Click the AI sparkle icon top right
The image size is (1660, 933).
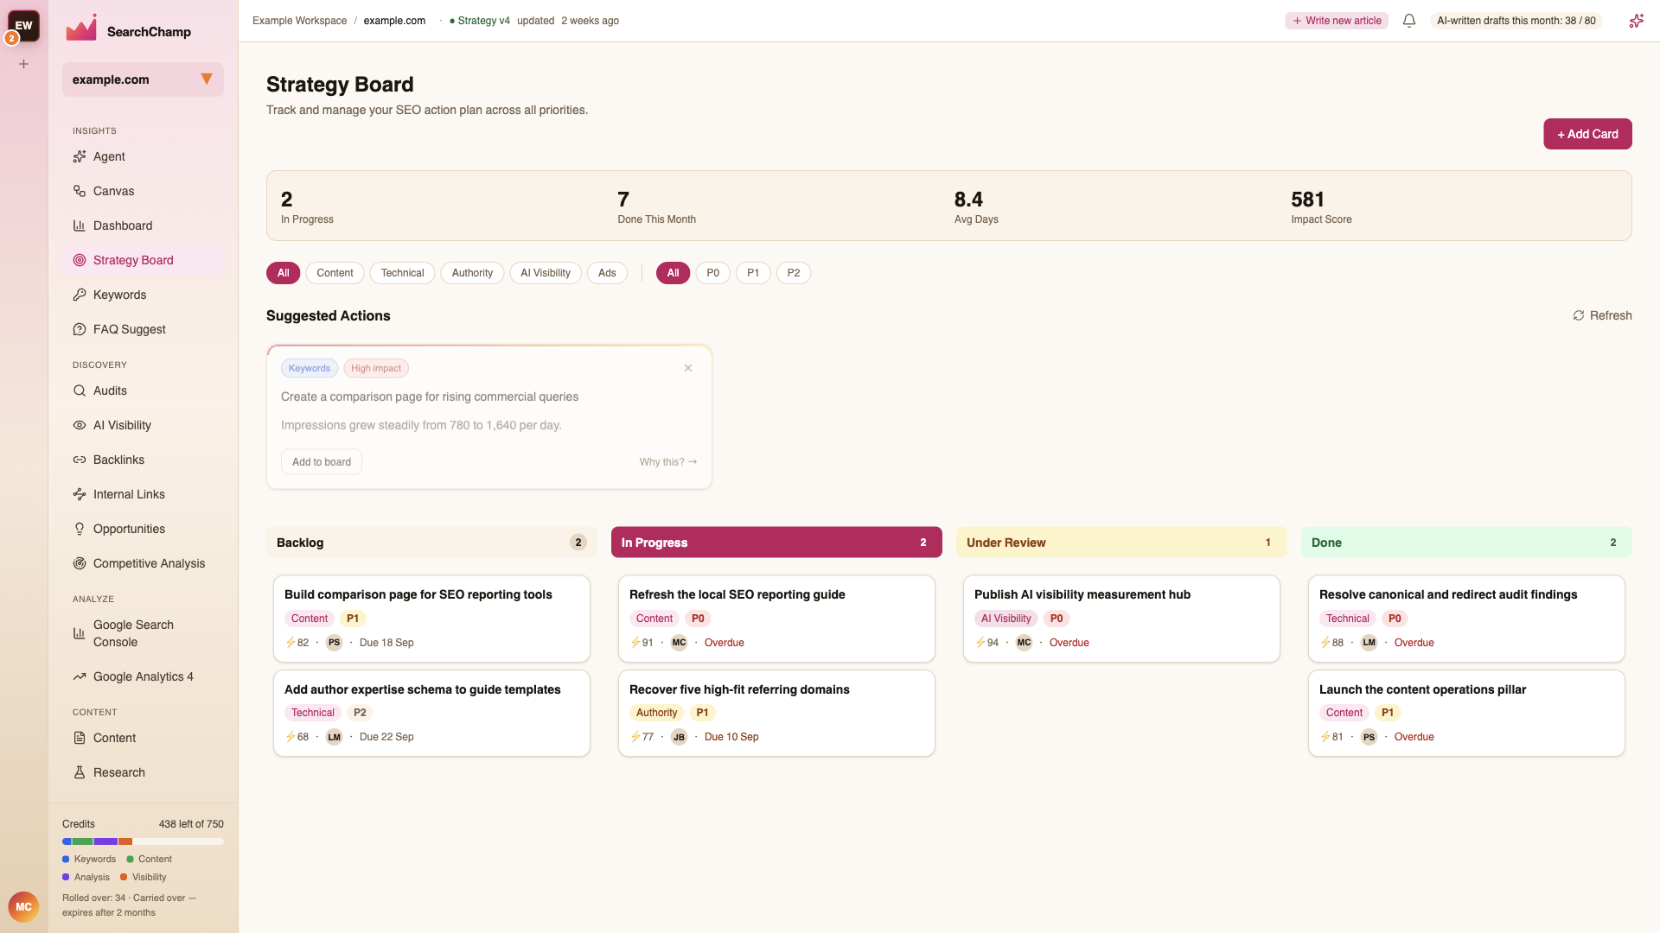[x=1636, y=21]
